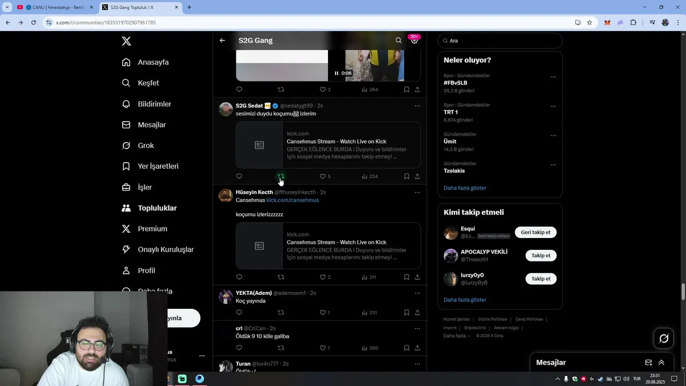Viewport: 686px width, 386px height.
Task: Open more options on Hüseyin Kecth's post
Action: (417, 192)
